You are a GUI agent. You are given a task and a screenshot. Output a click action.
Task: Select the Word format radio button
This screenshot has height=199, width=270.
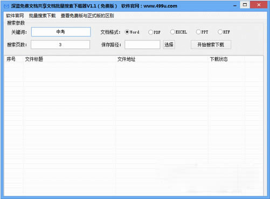[127, 32]
